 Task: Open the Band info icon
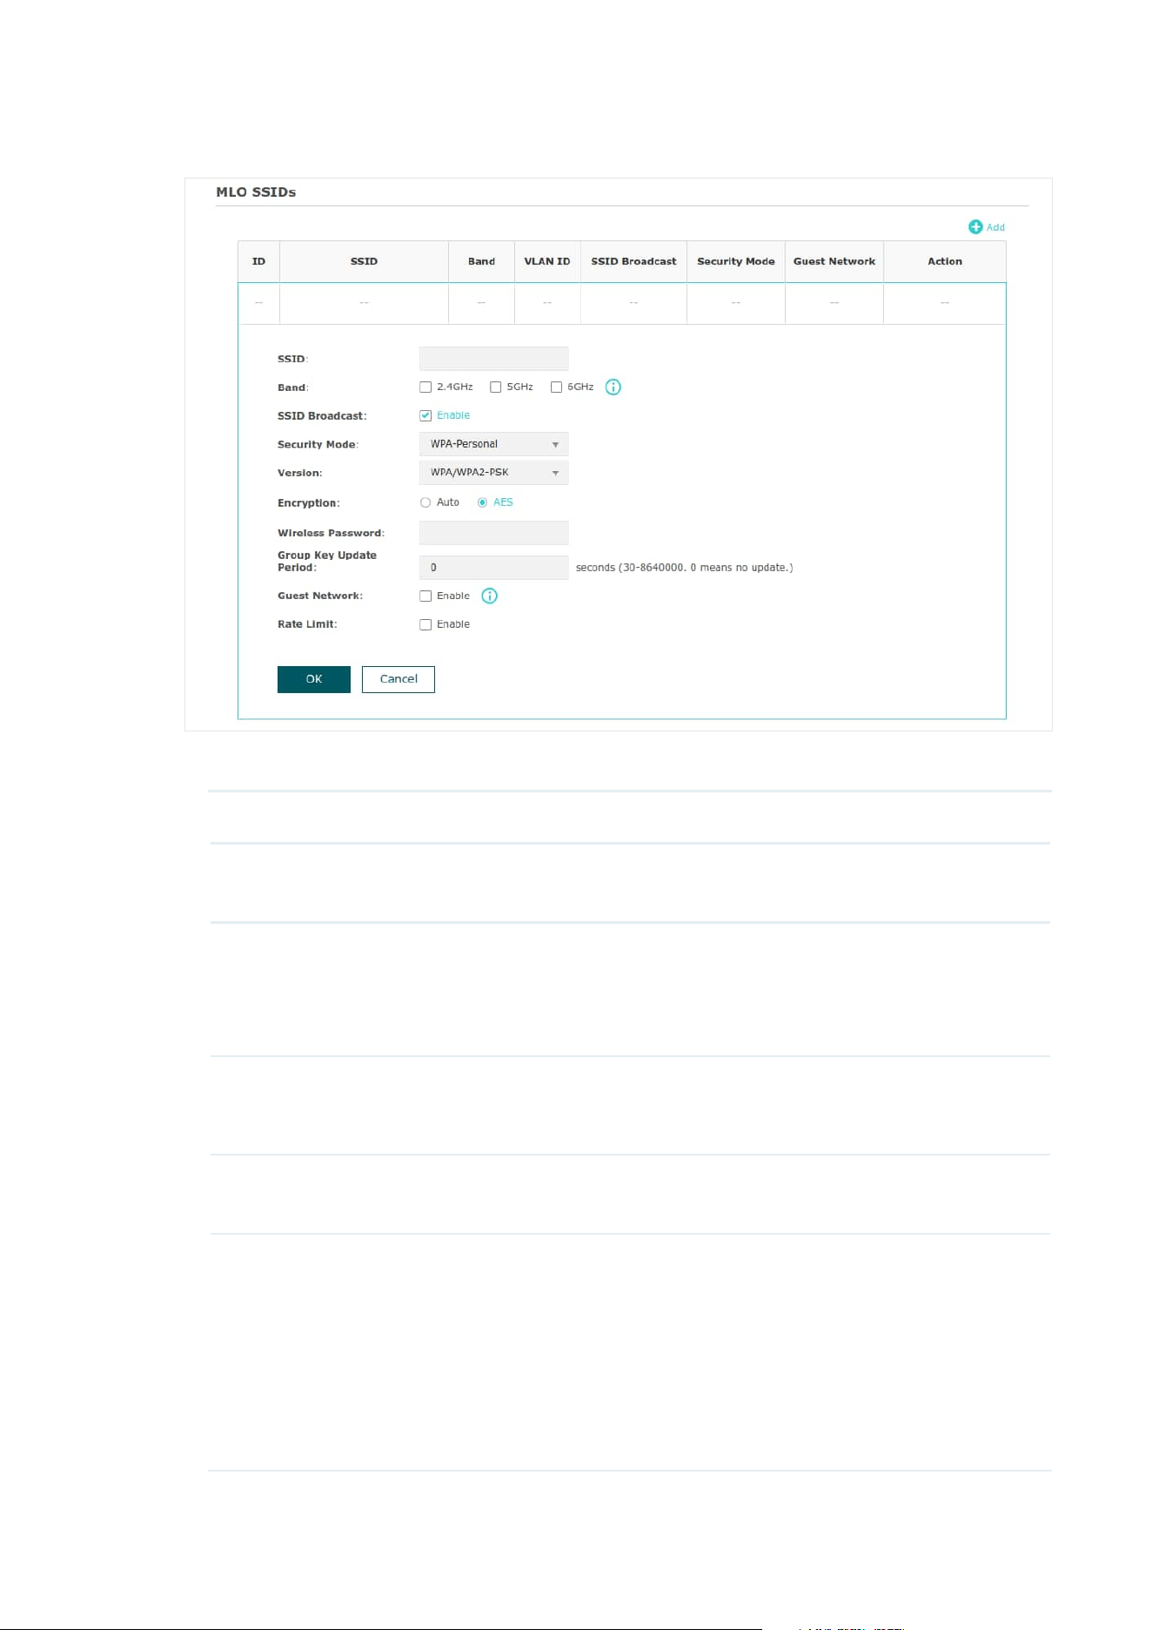(x=613, y=387)
